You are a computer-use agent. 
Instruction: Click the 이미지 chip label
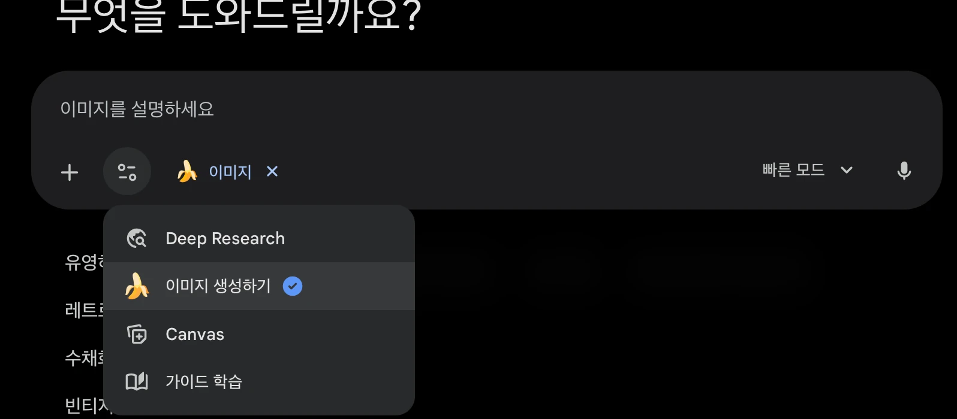[x=230, y=172]
